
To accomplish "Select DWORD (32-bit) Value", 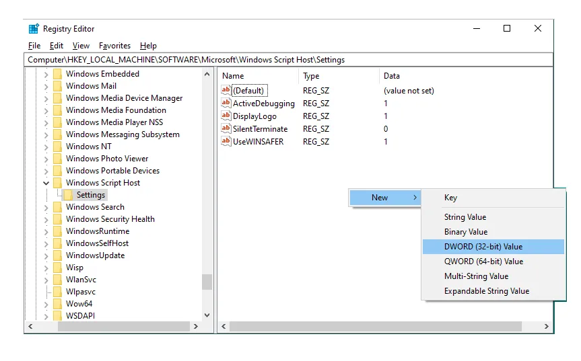I will point(493,247).
